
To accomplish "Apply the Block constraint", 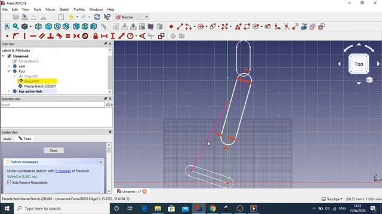I will click(x=85, y=36).
